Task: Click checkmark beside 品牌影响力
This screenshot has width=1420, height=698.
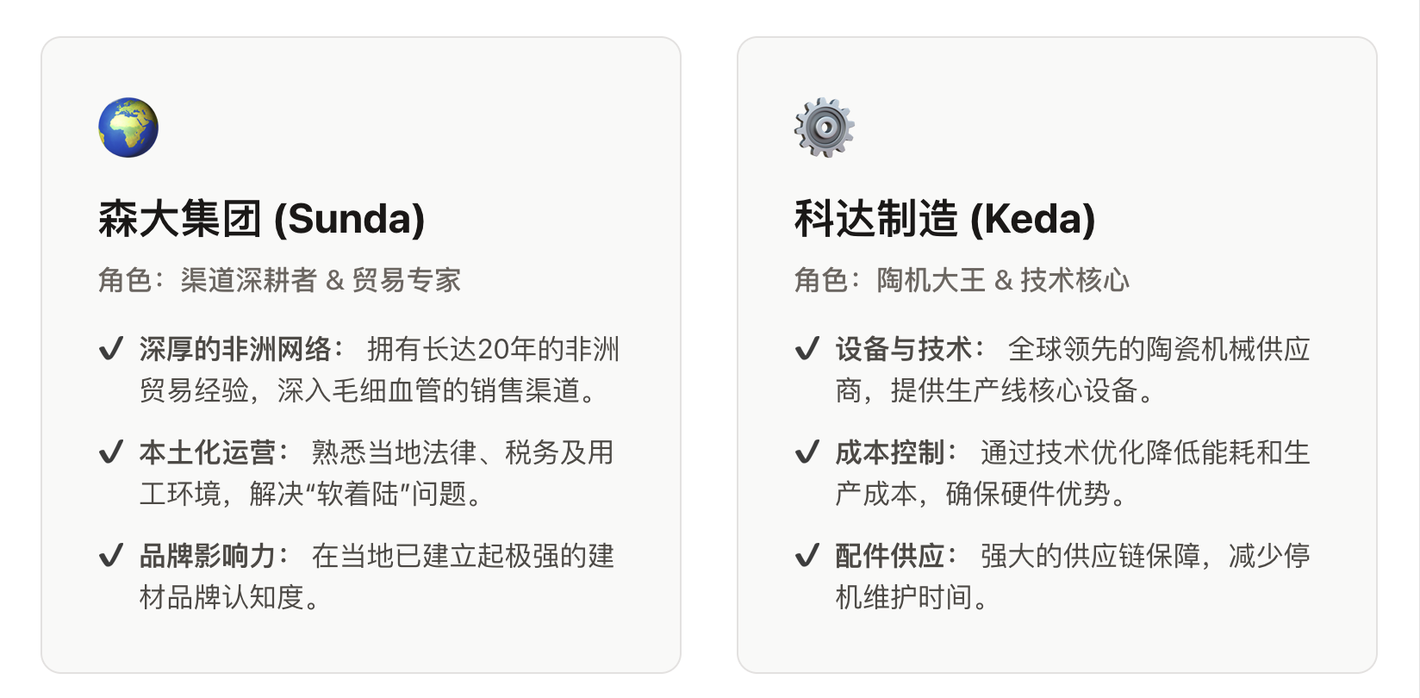Action: tap(111, 557)
